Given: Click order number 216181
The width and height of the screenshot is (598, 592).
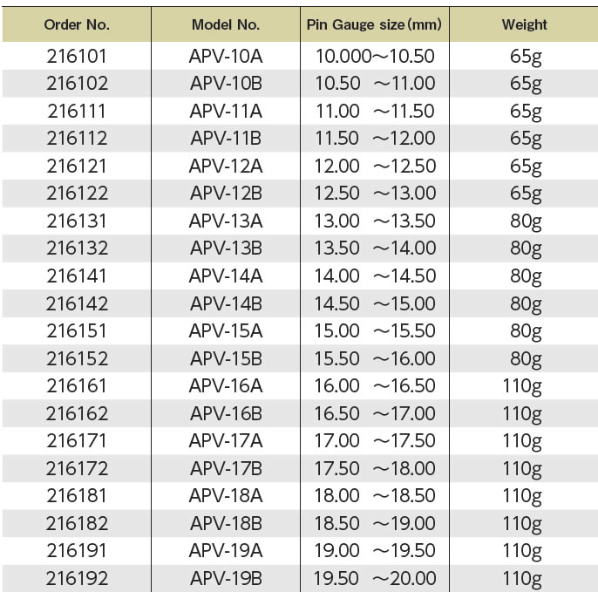Looking at the screenshot, I should tap(77, 495).
